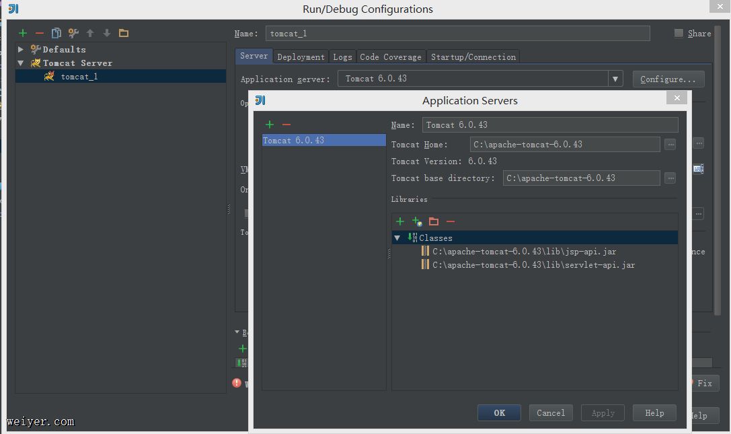The image size is (731, 434).
Task: Copy the selected run configuration
Action: click(56, 33)
